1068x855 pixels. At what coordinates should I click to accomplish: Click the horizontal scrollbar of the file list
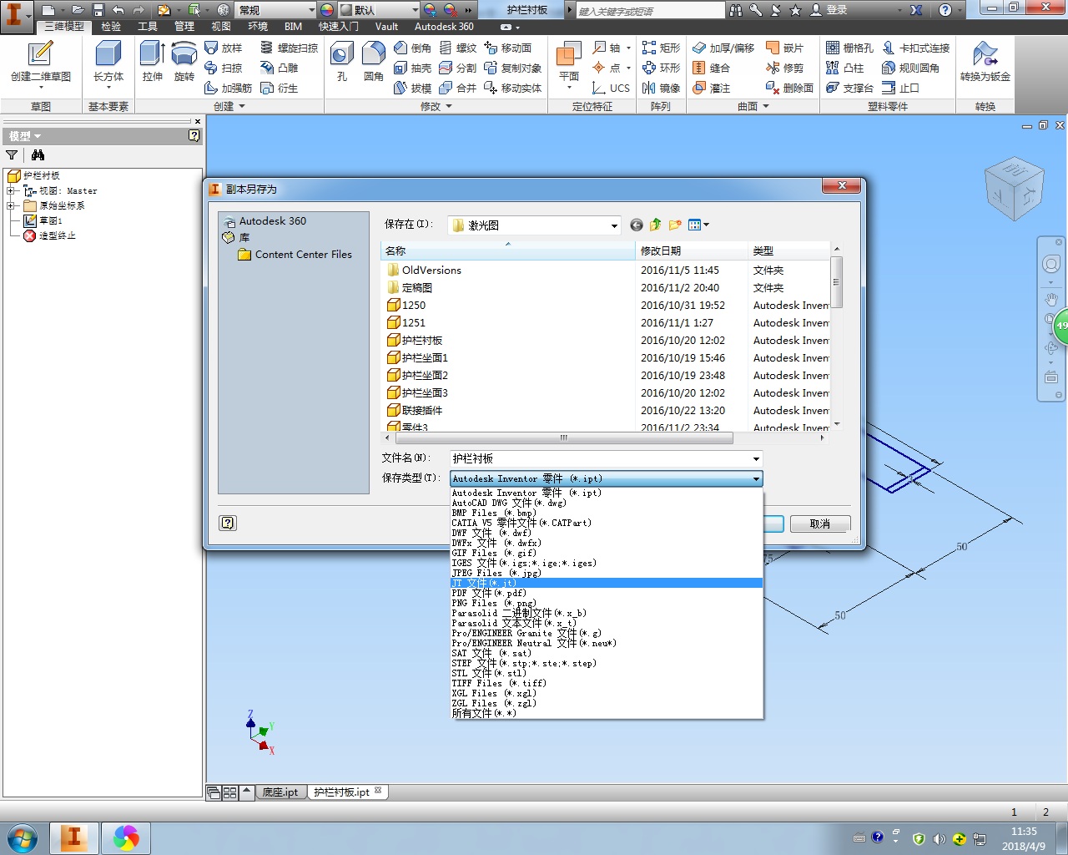pyautogui.click(x=563, y=438)
